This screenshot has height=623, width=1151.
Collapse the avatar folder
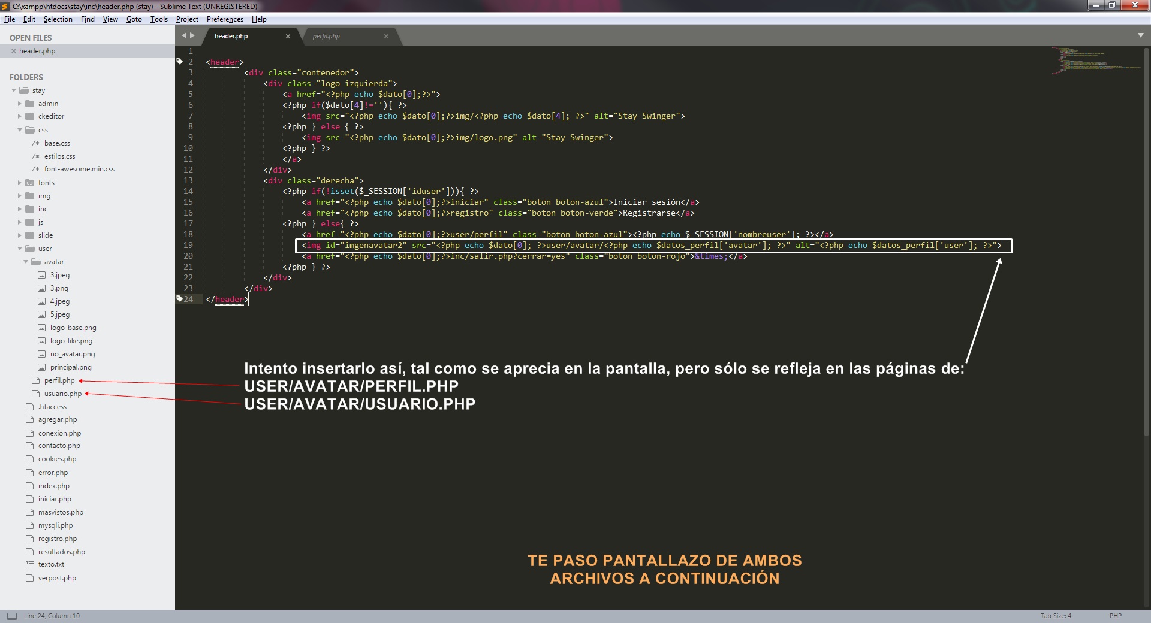pyautogui.click(x=26, y=262)
